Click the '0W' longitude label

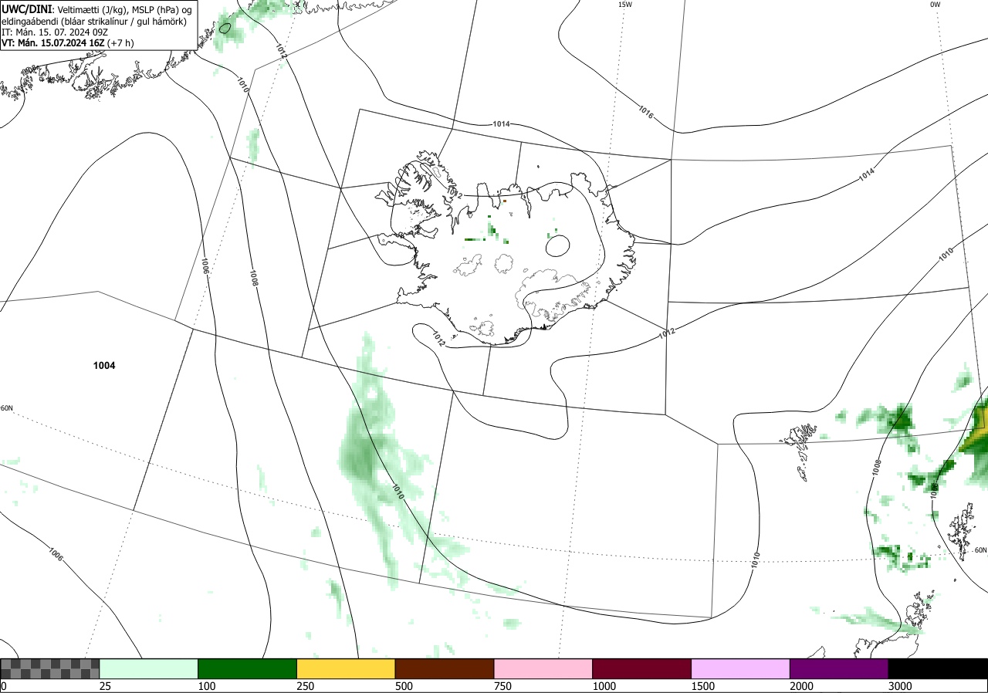936,5
